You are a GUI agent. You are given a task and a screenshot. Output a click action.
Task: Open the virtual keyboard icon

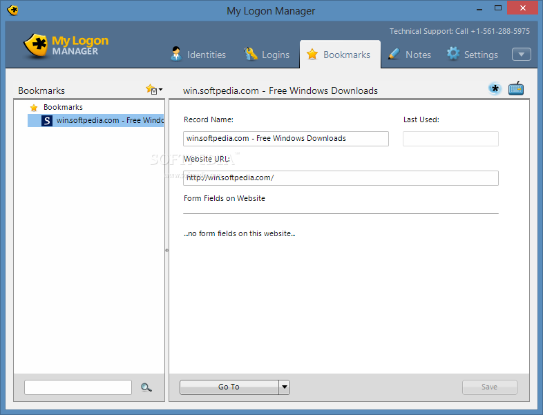(x=515, y=88)
